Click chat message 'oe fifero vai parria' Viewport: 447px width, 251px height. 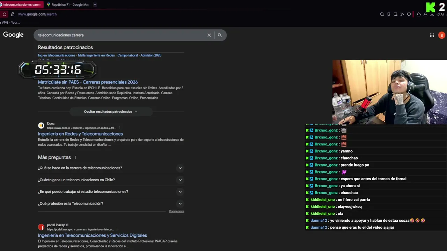click(x=354, y=200)
